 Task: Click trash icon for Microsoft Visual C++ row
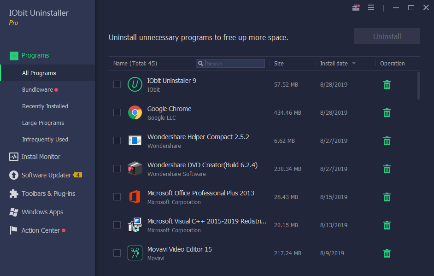pos(387,225)
